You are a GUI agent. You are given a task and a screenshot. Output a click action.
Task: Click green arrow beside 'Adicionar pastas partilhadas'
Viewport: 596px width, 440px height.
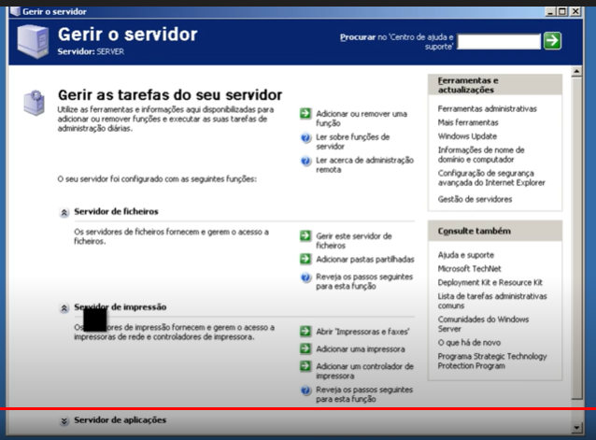click(x=305, y=257)
